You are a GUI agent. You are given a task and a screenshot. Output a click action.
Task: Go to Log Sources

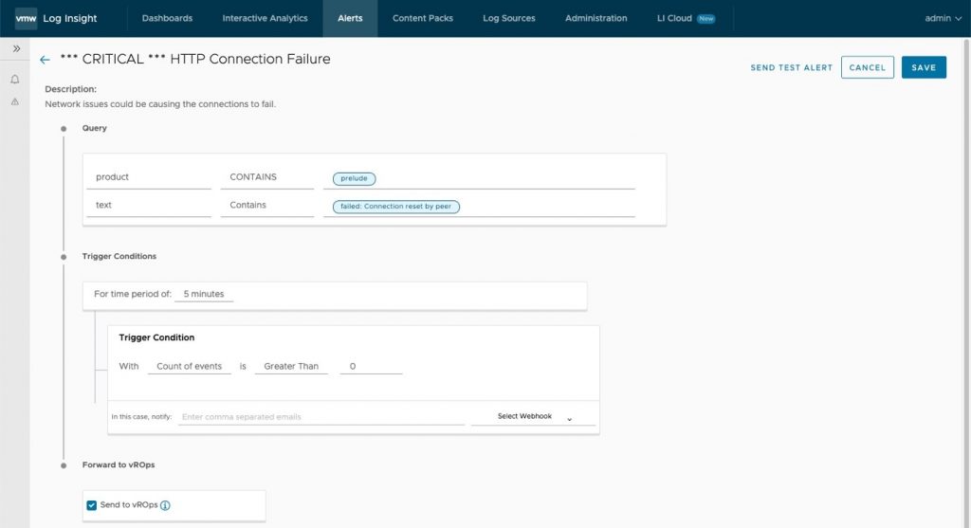point(509,19)
